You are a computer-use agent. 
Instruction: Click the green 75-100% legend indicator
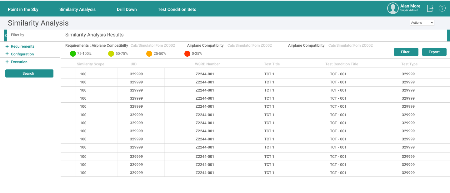click(x=73, y=54)
